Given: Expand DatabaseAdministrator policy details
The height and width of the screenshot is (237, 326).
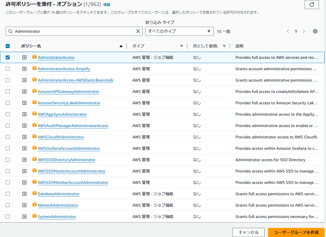Looking at the screenshot, I should pyautogui.click(x=24, y=194).
